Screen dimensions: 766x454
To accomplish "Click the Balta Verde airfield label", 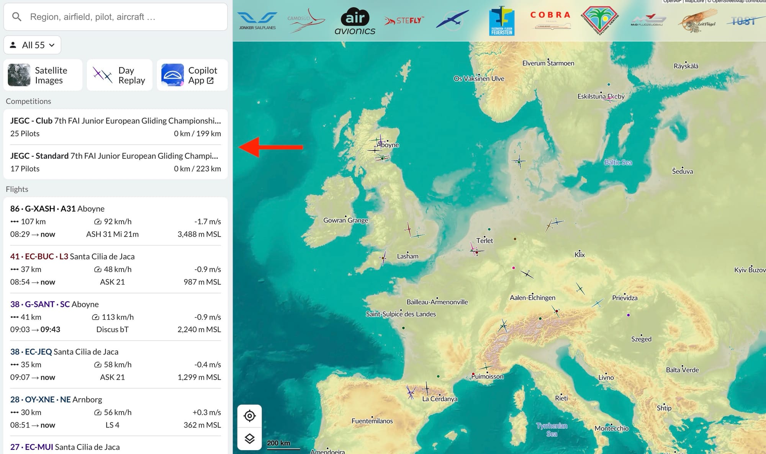I will (x=682, y=370).
